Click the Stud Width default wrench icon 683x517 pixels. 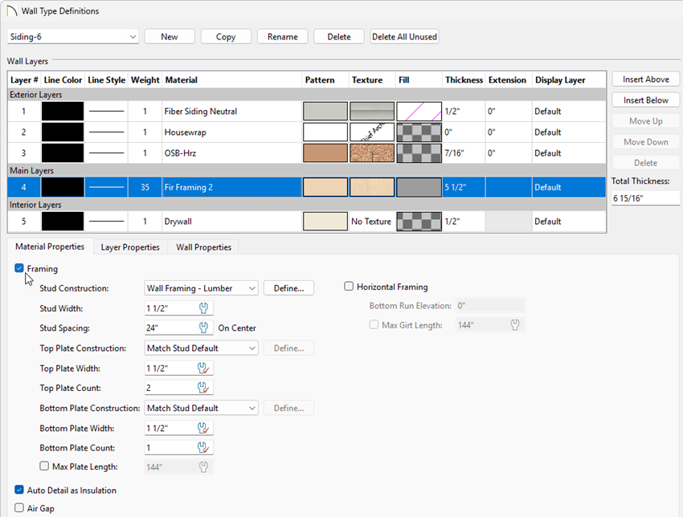coord(203,308)
